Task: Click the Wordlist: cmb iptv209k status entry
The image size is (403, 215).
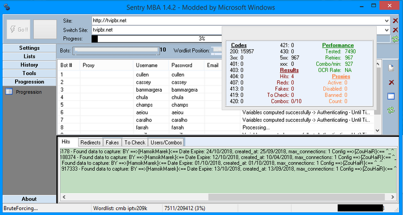Action: click(x=120, y=208)
